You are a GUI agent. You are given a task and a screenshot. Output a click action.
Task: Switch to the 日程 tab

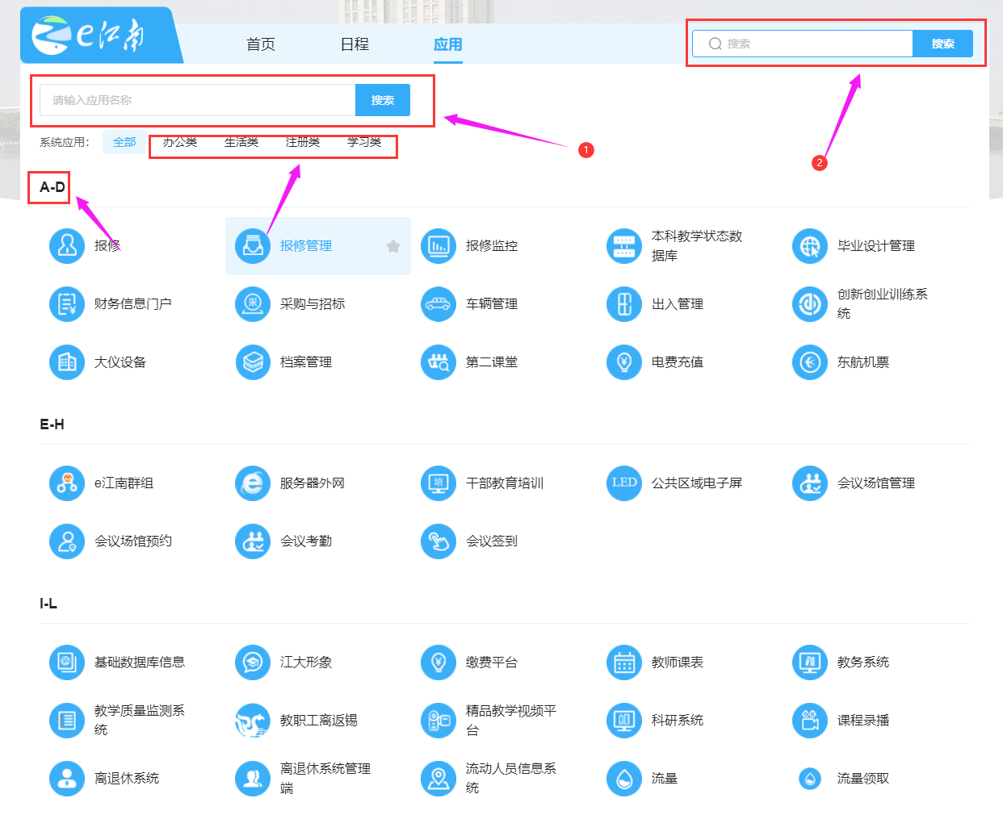click(x=355, y=44)
